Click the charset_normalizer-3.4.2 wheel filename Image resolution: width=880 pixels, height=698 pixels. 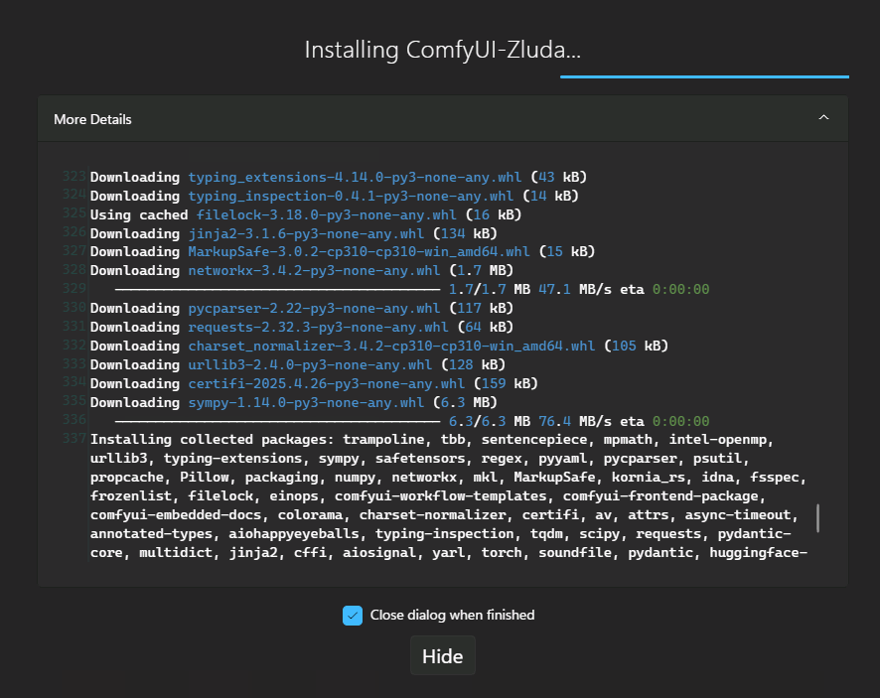pos(391,347)
